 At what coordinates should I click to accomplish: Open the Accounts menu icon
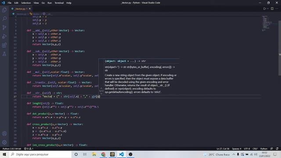point(4,133)
